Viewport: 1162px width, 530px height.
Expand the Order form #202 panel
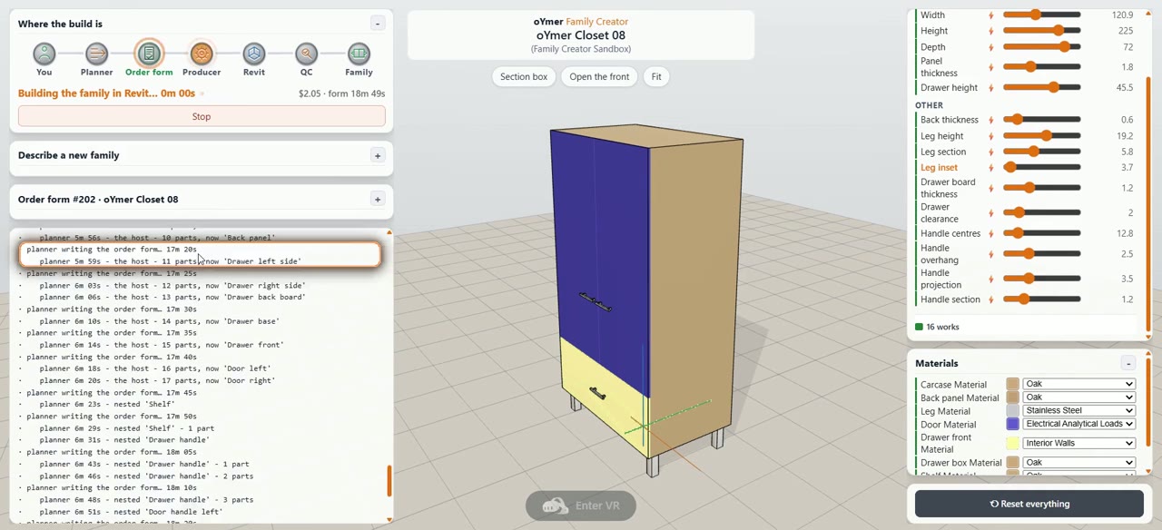[x=378, y=199]
